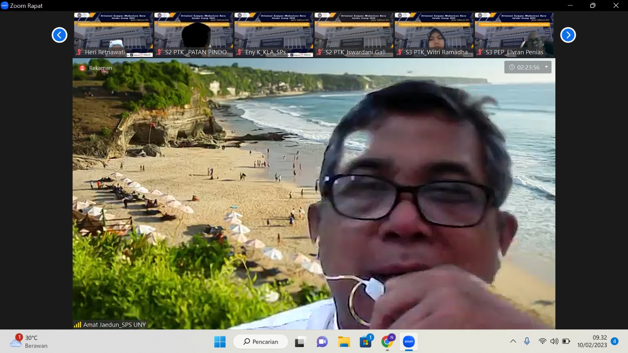Screen dimensions: 628x353
Task: Open Task View in taskbar
Action: [x=300, y=342]
